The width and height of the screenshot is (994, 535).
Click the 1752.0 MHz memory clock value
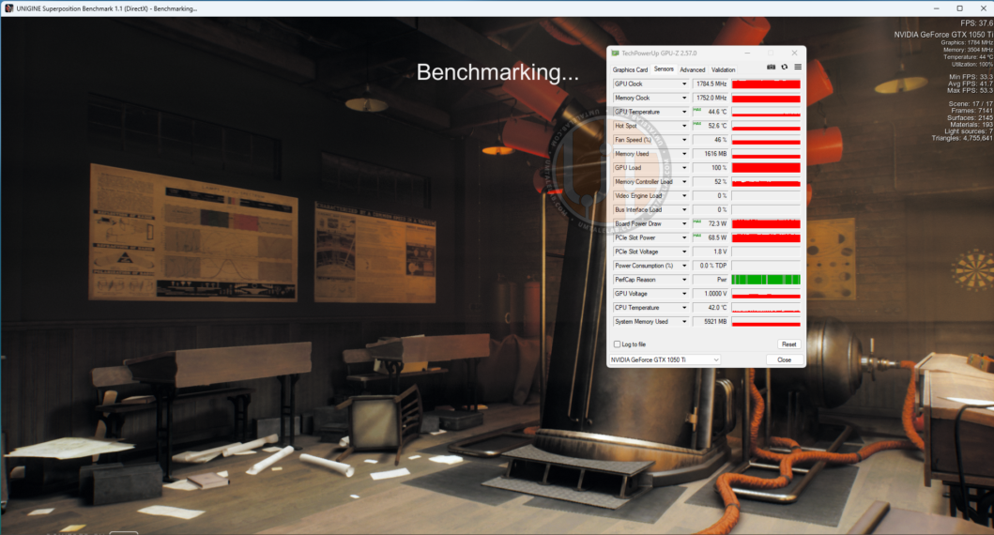click(711, 98)
